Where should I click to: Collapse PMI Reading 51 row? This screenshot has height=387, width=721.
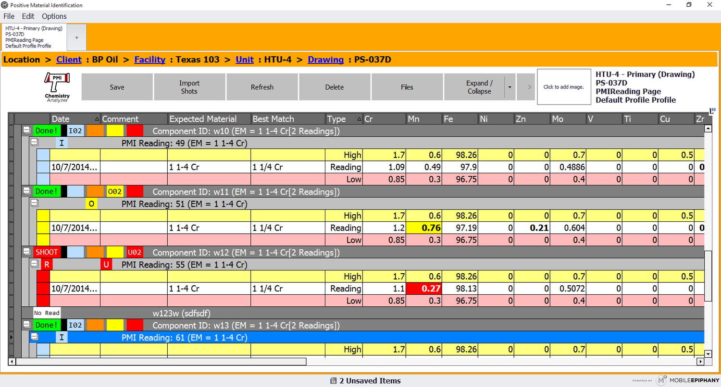(34, 203)
